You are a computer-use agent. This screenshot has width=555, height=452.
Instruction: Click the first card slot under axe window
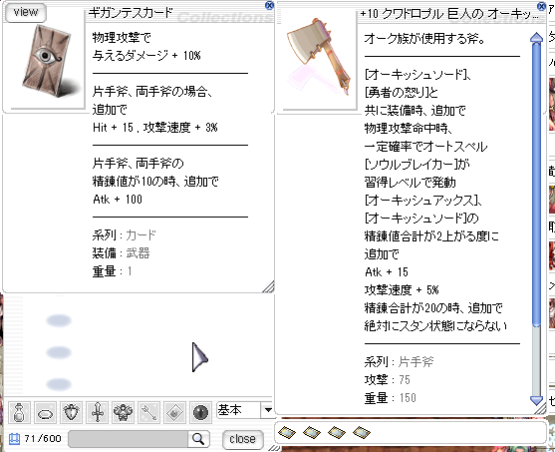point(287,432)
